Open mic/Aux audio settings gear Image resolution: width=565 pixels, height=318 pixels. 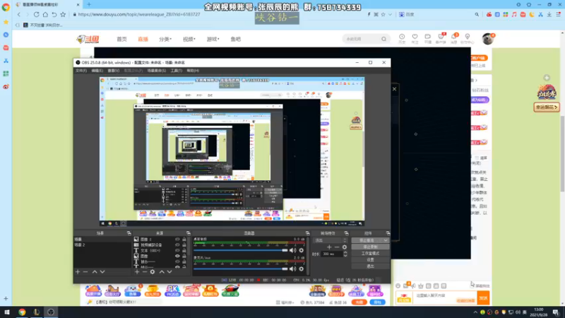(x=302, y=269)
